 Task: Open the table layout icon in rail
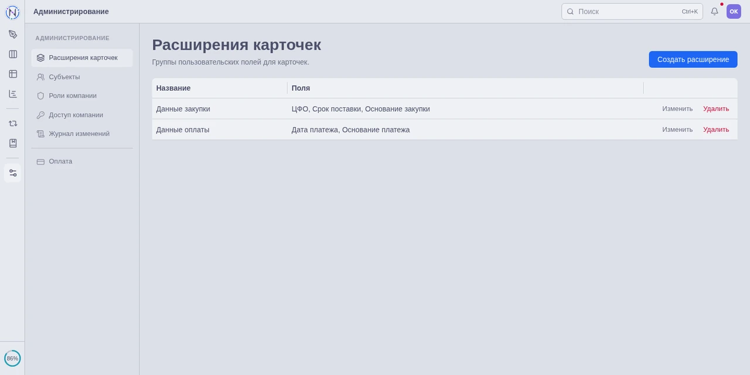(13, 74)
